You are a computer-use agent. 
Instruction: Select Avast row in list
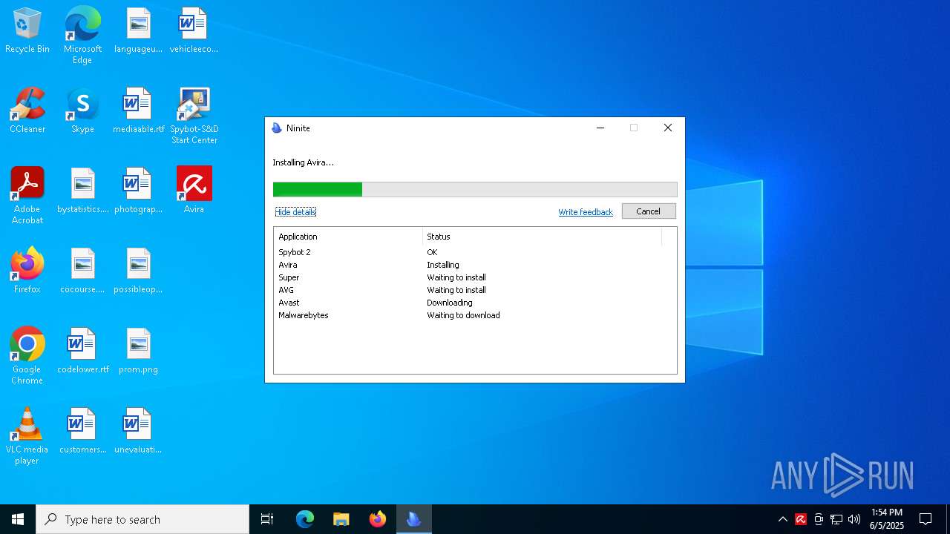coord(475,303)
